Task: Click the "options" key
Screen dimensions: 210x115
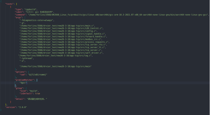Action: pos(20,72)
